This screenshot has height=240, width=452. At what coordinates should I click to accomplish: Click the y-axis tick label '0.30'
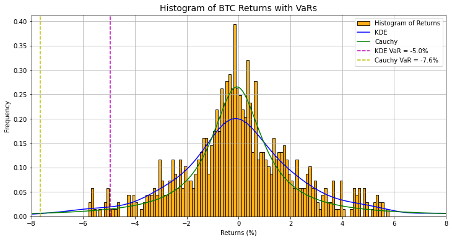click(21, 71)
